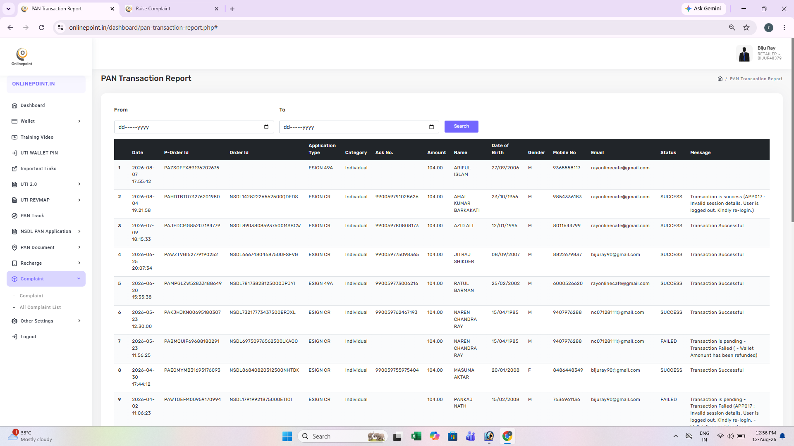The height and width of the screenshot is (446, 794).
Task: Click the Biju Ray profile avatar
Action: click(744, 54)
